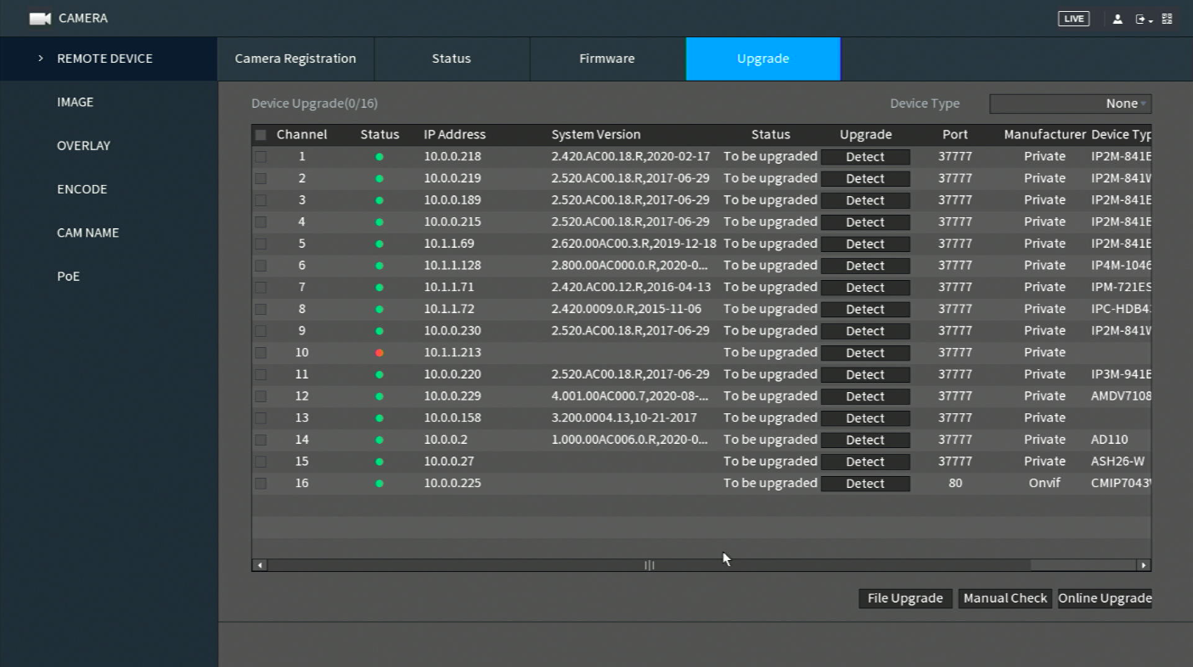Open the logout icon menu

[1144, 19]
